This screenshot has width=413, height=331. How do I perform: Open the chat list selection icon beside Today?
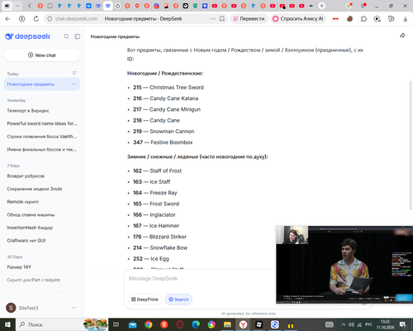point(74,73)
